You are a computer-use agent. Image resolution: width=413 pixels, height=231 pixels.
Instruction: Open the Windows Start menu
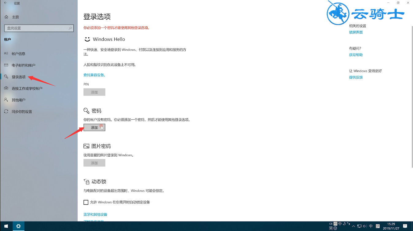(6, 226)
